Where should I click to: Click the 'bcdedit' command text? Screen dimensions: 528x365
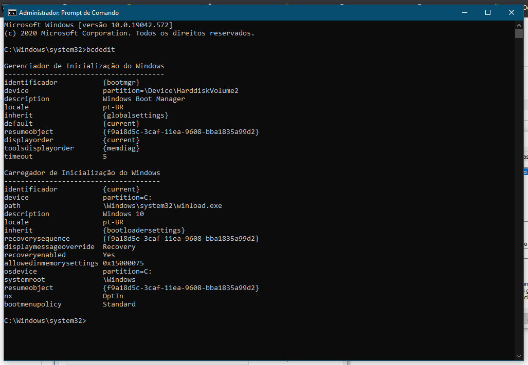coord(101,50)
